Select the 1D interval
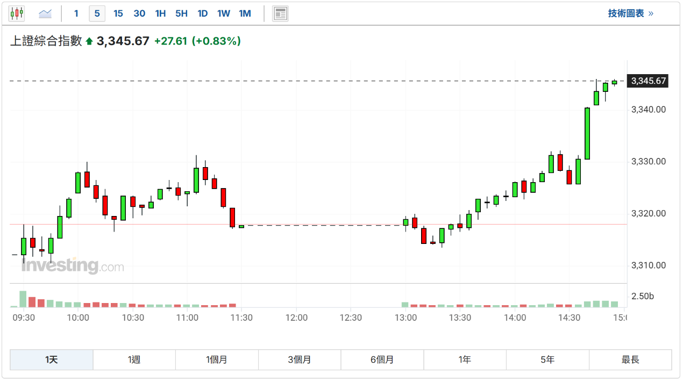 point(203,13)
